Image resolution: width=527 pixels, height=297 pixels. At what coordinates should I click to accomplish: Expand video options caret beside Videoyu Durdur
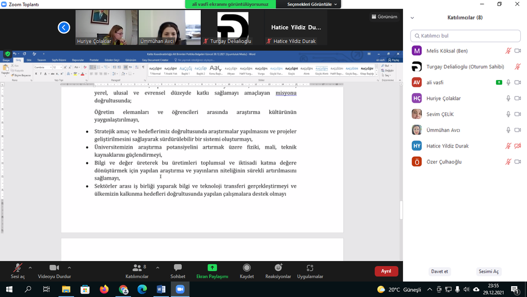[x=69, y=268]
